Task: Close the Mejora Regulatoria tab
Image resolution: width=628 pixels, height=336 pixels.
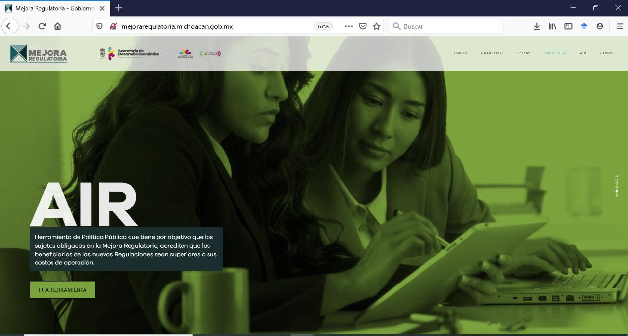Action: coord(102,8)
